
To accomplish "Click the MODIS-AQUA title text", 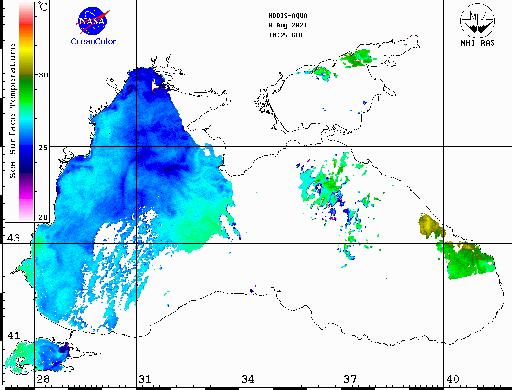I will [288, 16].
